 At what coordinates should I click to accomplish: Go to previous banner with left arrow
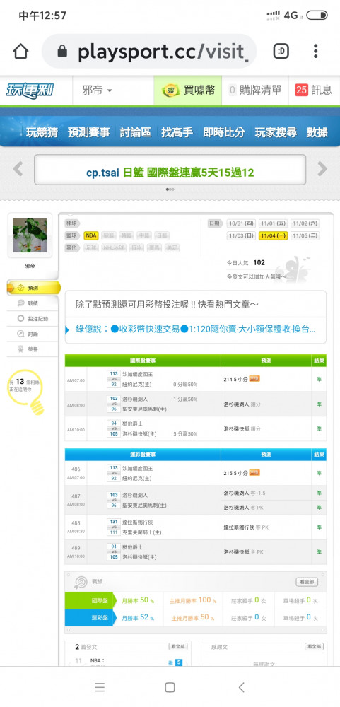pyautogui.click(x=18, y=170)
